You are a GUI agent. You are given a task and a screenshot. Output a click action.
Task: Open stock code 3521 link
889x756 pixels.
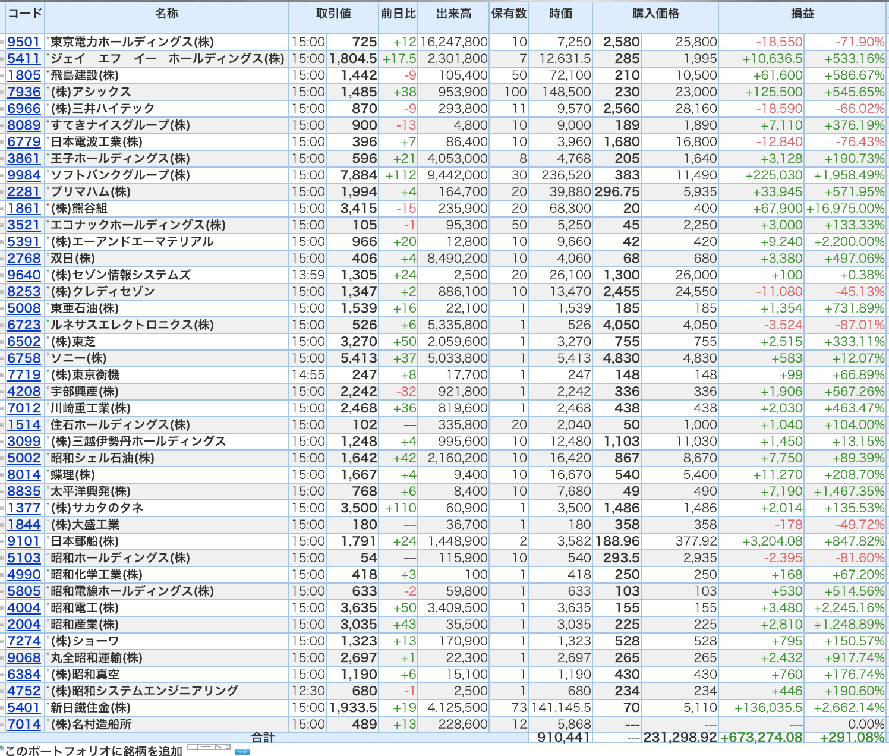pos(24,225)
